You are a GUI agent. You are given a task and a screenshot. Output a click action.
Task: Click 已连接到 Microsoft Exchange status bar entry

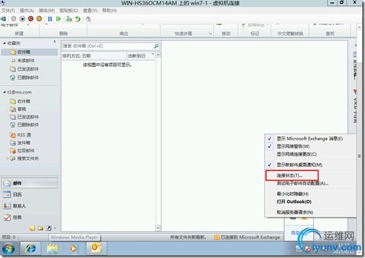(247, 237)
